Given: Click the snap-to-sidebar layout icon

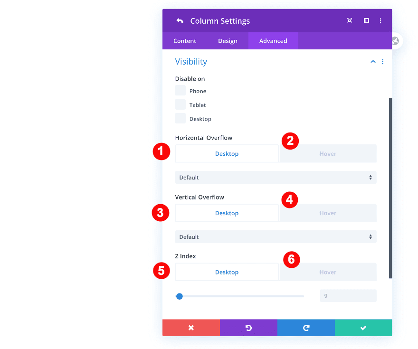Looking at the screenshot, I should point(366,21).
